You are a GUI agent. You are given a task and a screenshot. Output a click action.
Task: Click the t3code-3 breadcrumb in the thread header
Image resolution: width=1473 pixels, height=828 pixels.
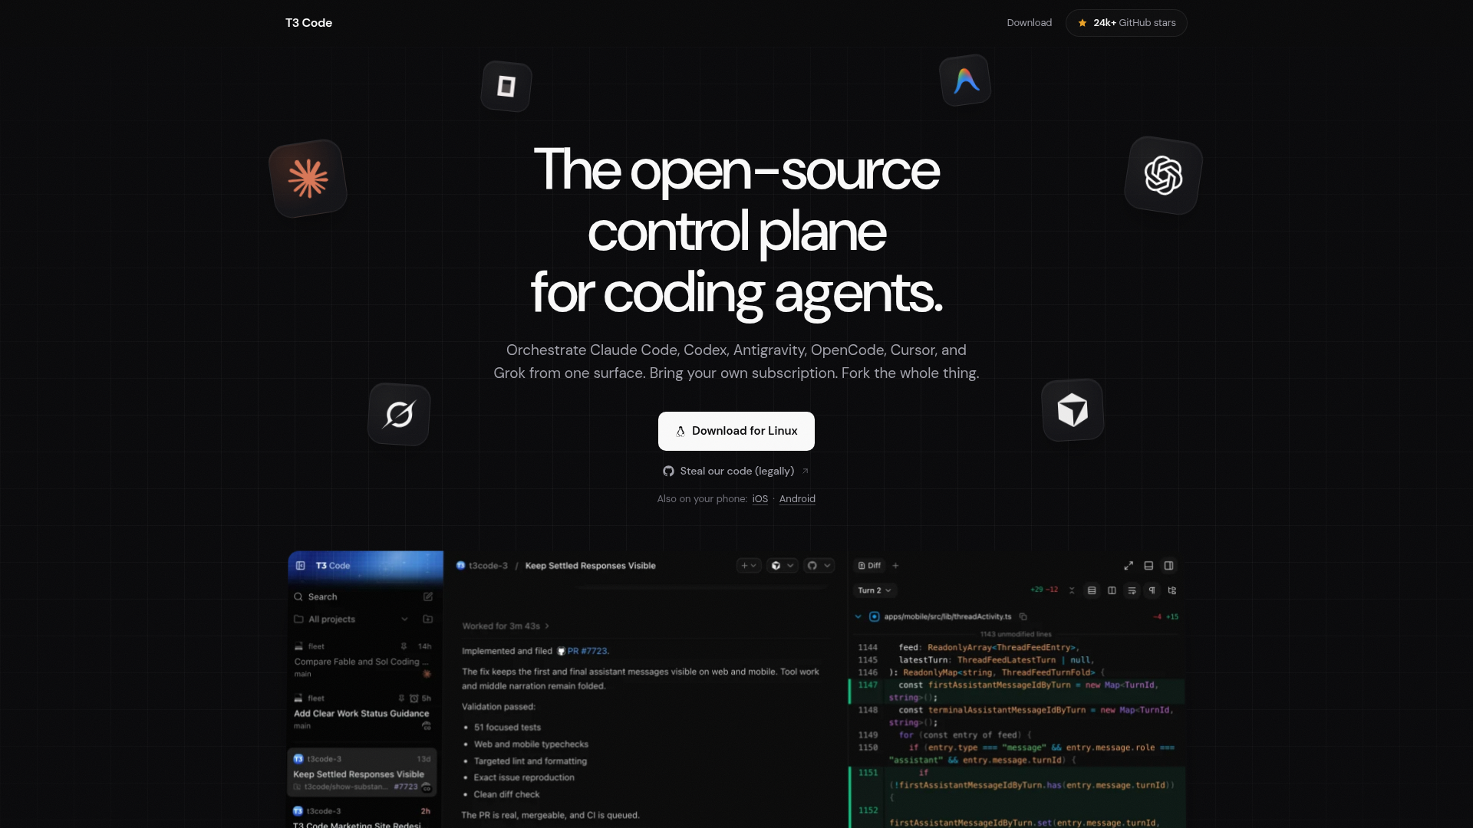(482, 566)
